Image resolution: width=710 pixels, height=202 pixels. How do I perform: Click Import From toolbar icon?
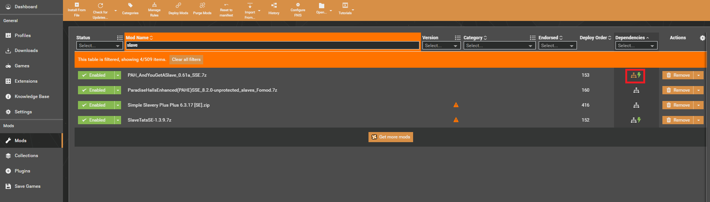pyautogui.click(x=250, y=10)
